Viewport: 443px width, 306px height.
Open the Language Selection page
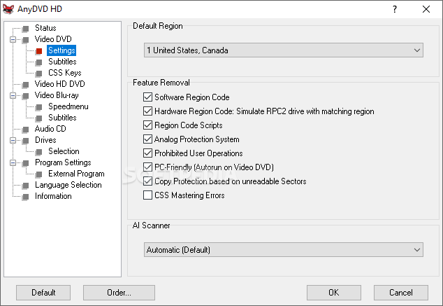click(x=68, y=185)
